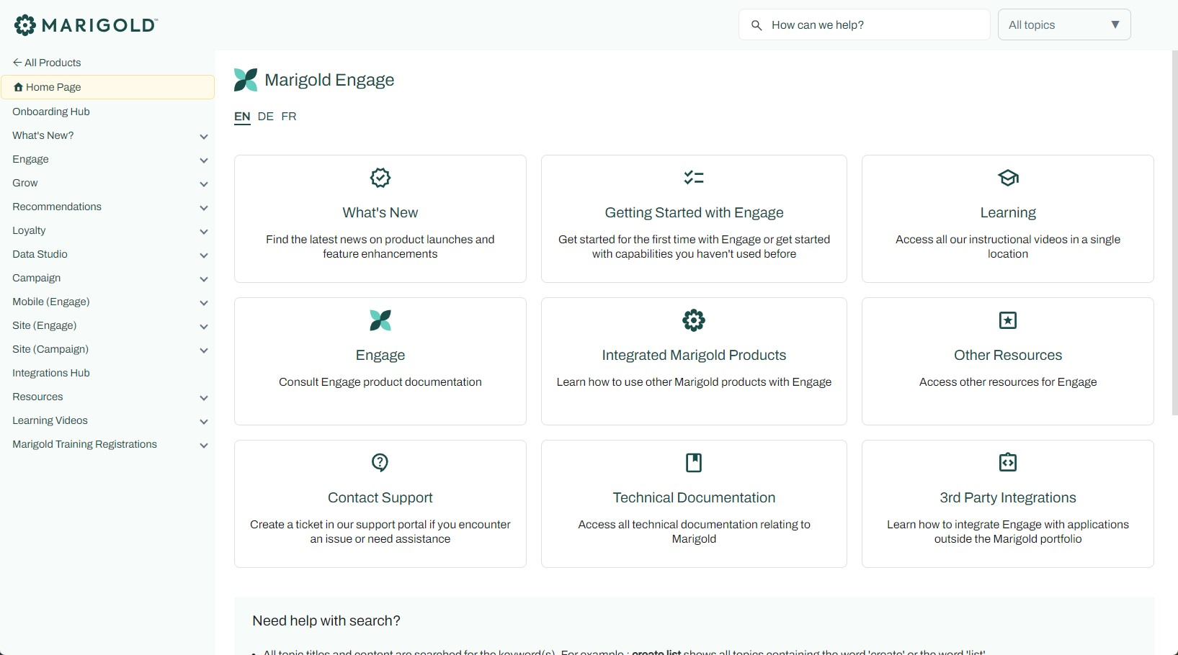
Task: Click the Contact Support question mark icon
Action: pyautogui.click(x=380, y=462)
